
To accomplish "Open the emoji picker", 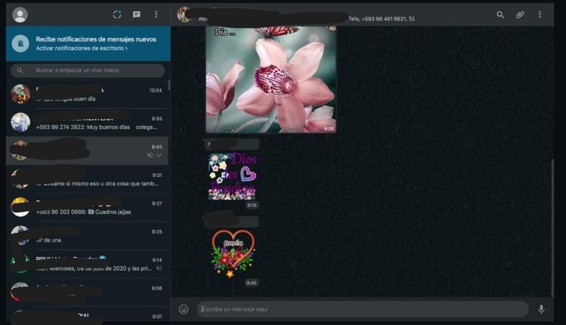I will (x=183, y=309).
